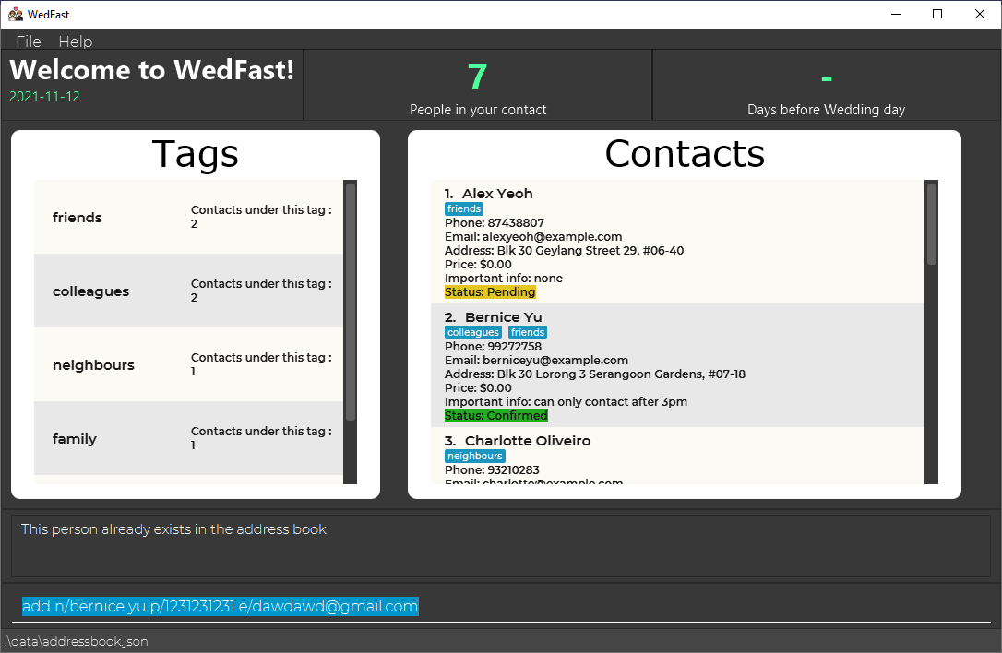Image resolution: width=1002 pixels, height=653 pixels.
Task: Click the Contacts panel heading
Action: click(x=685, y=154)
